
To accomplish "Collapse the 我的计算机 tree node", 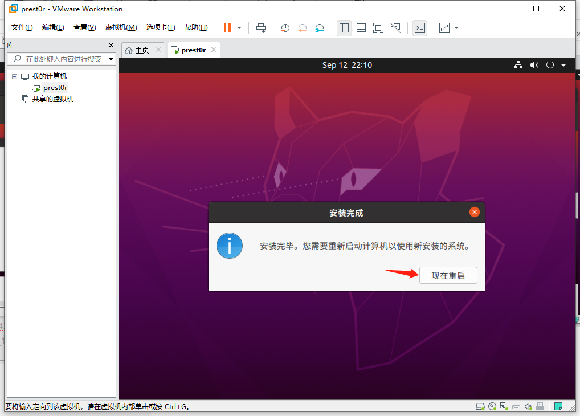I will [x=14, y=76].
